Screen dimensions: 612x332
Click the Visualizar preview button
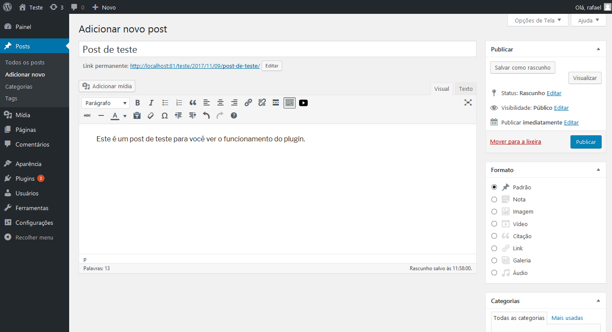click(x=585, y=78)
